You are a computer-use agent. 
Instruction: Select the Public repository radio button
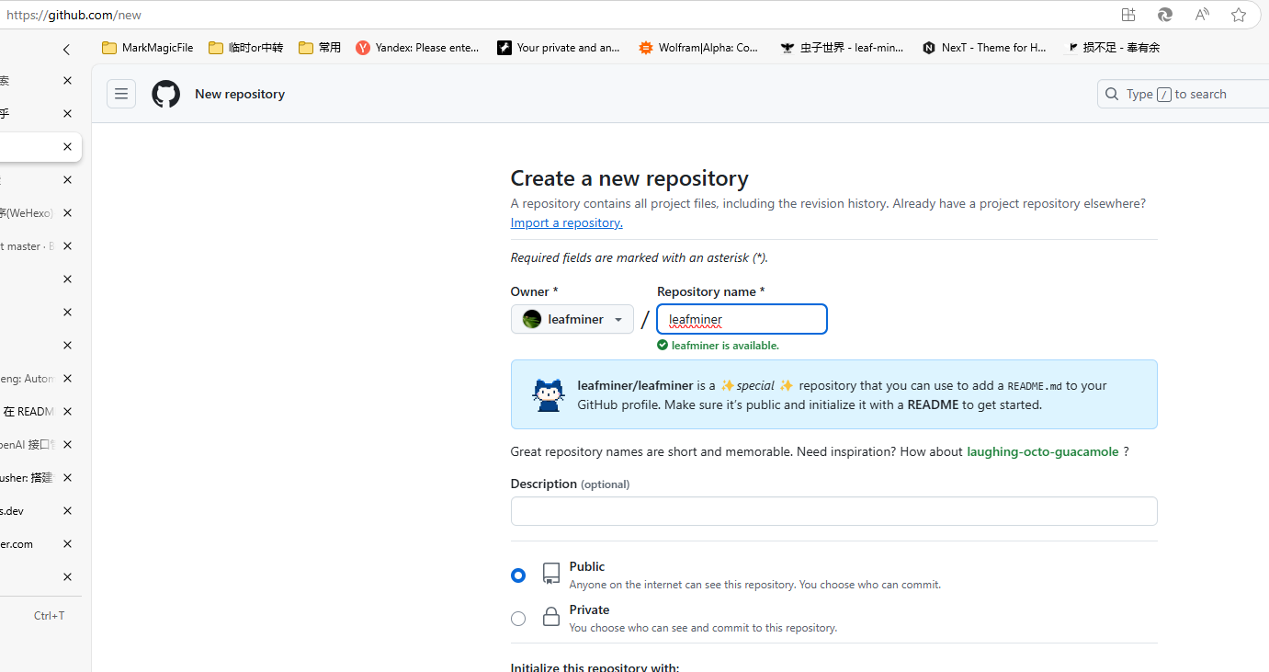click(518, 575)
